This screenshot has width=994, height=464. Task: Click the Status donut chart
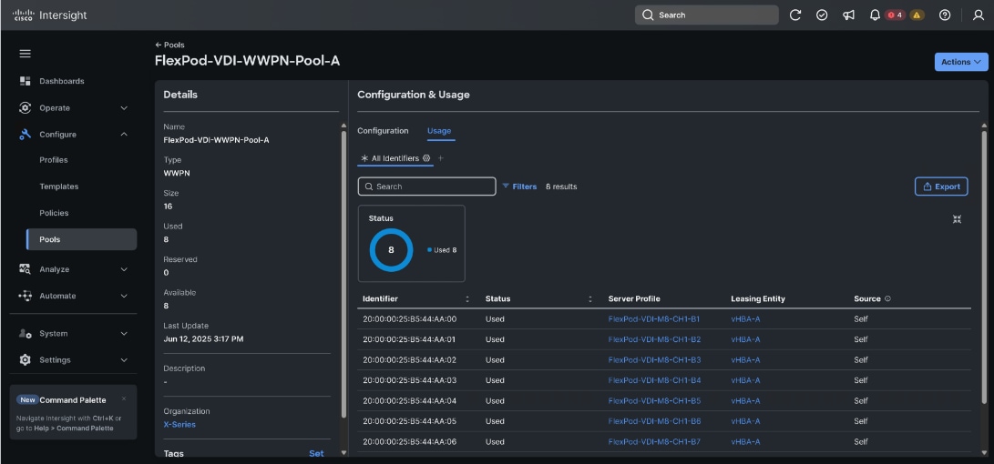391,250
